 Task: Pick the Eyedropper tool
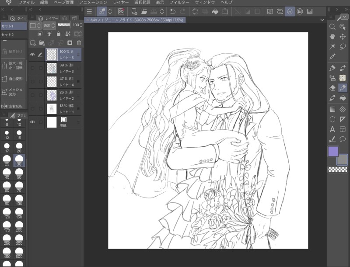point(332,57)
